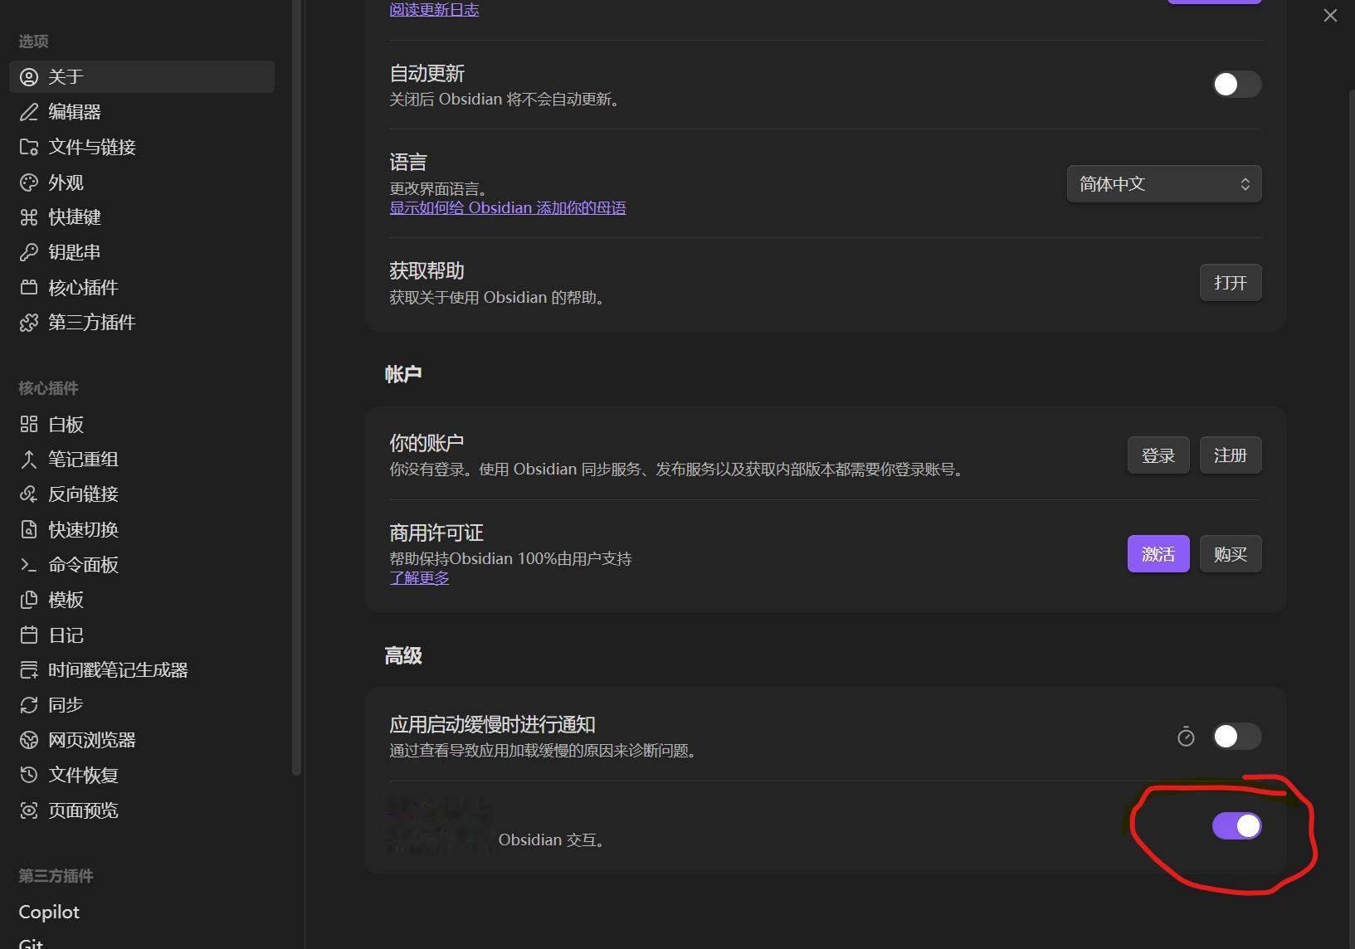Click the 帐户 section heading
1355x949 pixels.
[403, 375]
